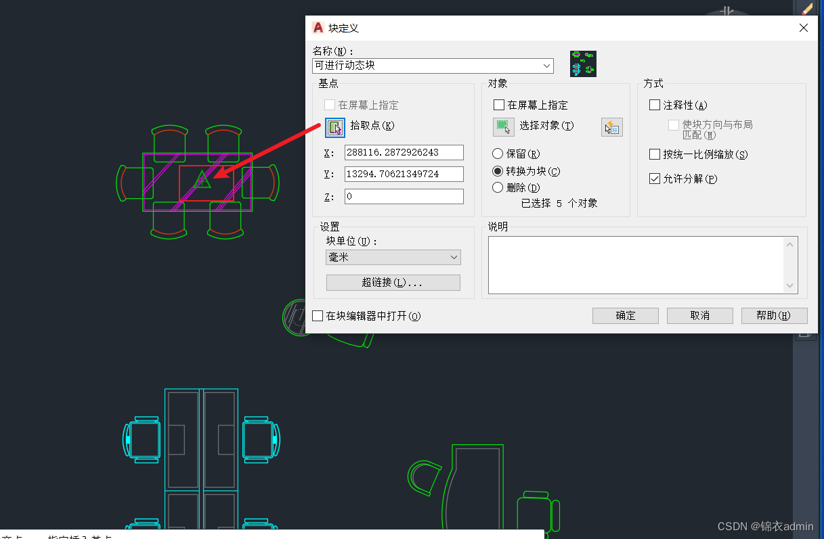The height and width of the screenshot is (539, 824).
Task: Select the 保留 radio button
Action: point(498,154)
